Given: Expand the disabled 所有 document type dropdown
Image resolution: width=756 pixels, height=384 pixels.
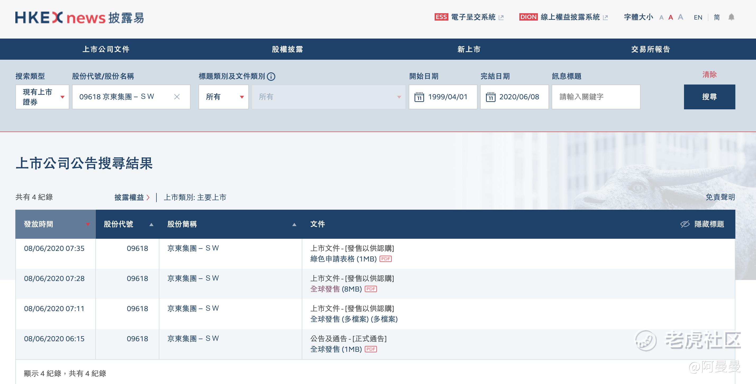Looking at the screenshot, I should pyautogui.click(x=329, y=97).
